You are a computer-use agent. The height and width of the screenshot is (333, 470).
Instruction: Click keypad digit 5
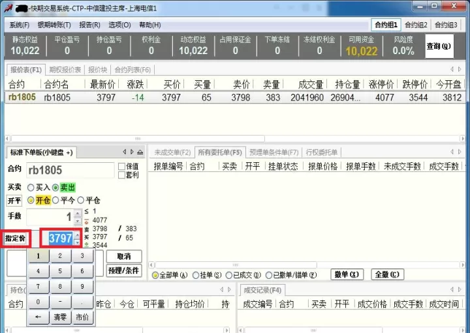tap(60, 271)
